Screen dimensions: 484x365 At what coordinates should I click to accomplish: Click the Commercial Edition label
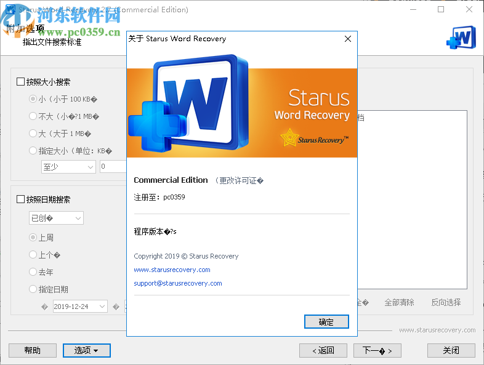(171, 180)
